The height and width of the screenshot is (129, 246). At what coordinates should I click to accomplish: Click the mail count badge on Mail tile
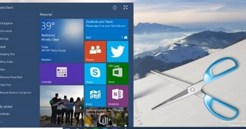click(124, 37)
